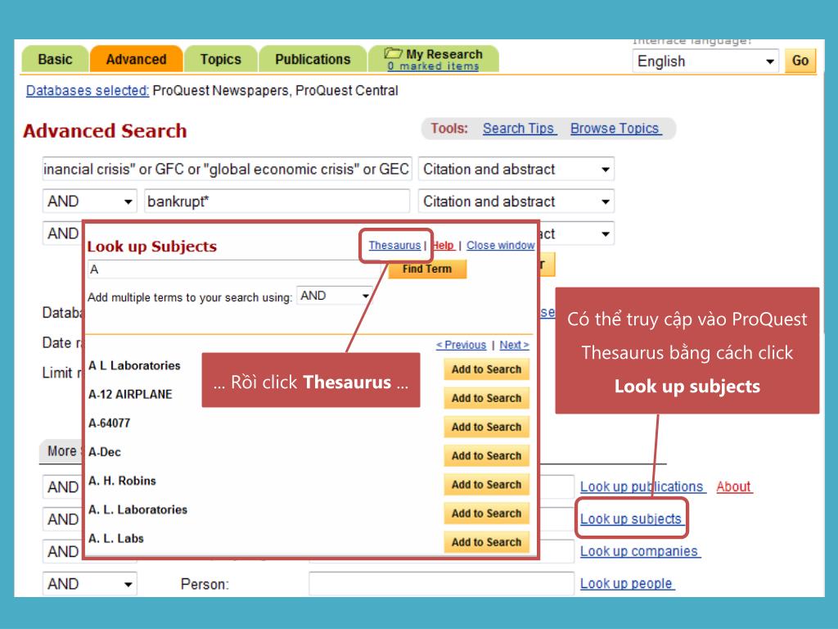This screenshot has height=629, width=838.
Task: Open the Look up companies link
Action: [639, 551]
